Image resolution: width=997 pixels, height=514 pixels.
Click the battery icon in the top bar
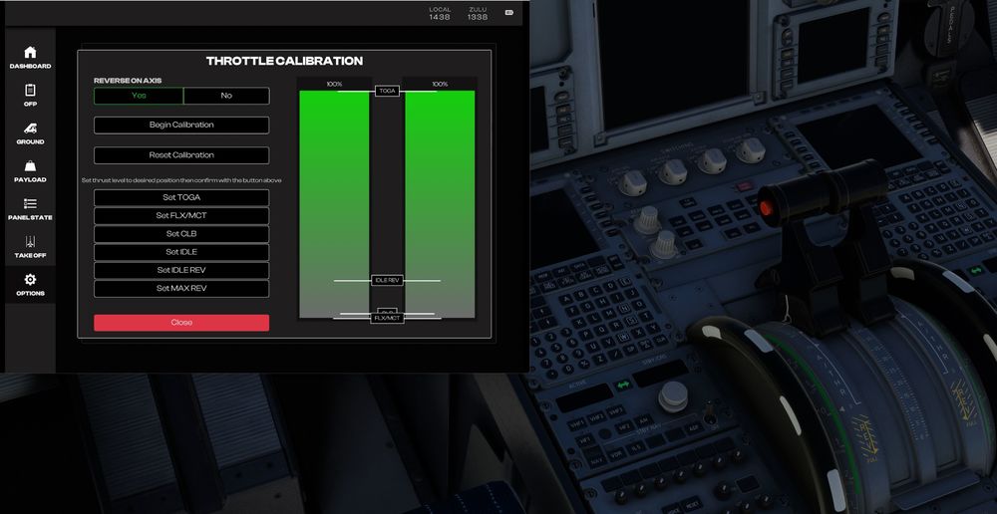[x=508, y=13]
